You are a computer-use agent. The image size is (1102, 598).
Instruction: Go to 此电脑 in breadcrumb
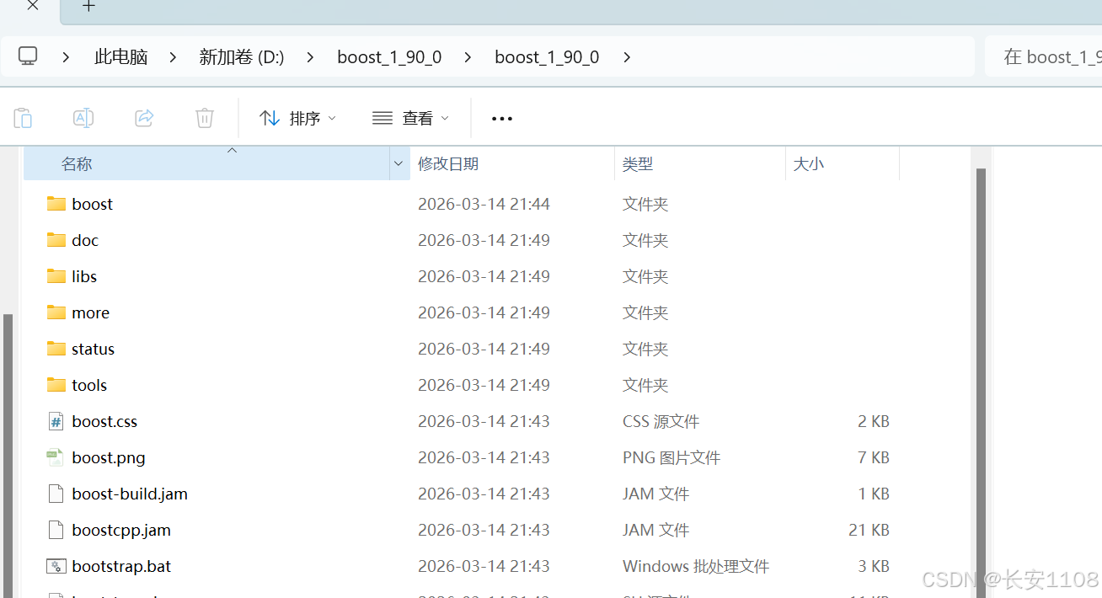tap(121, 57)
